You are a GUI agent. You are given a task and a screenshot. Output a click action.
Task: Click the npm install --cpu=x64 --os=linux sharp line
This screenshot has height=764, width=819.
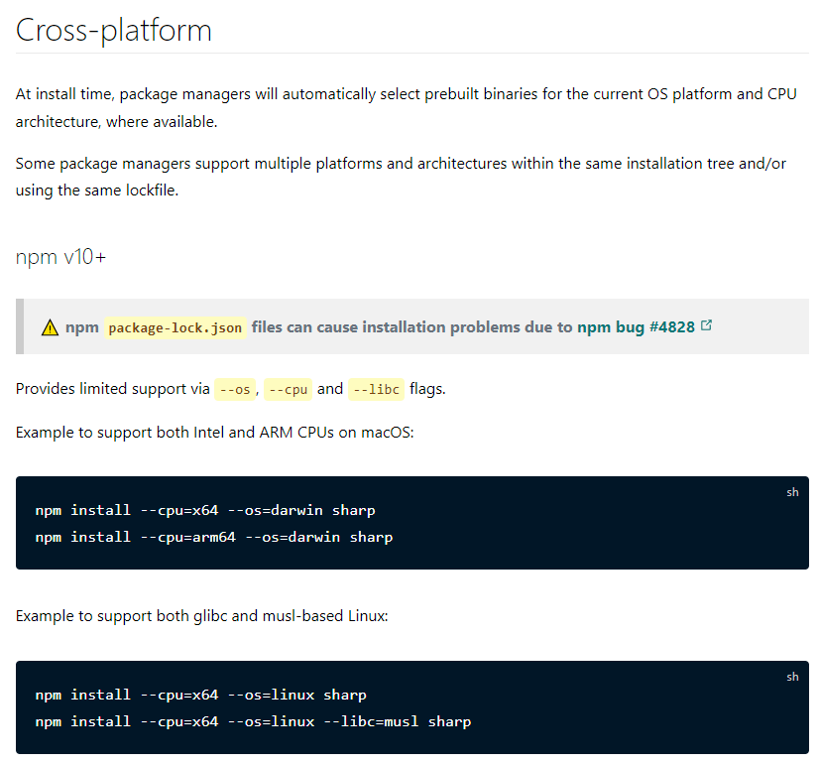[201, 695]
